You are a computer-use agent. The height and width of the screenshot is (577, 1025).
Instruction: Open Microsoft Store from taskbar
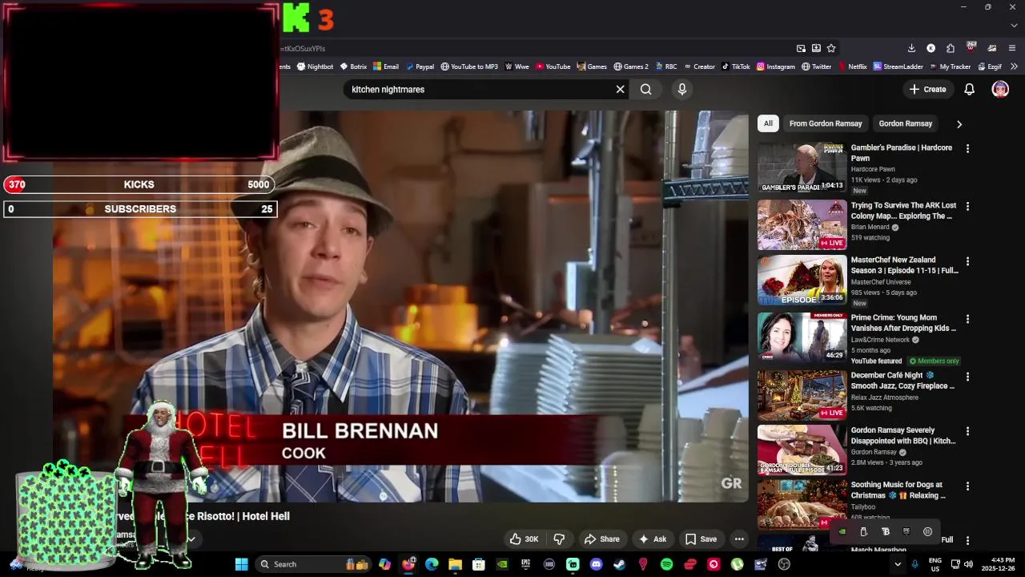479,564
